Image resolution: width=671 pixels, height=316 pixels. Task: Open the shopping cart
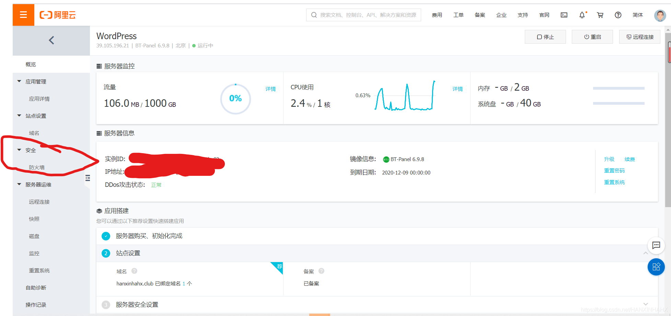pos(600,15)
